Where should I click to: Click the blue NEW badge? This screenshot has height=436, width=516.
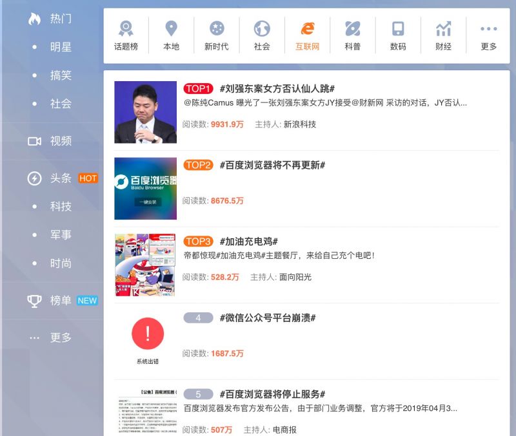87,301
